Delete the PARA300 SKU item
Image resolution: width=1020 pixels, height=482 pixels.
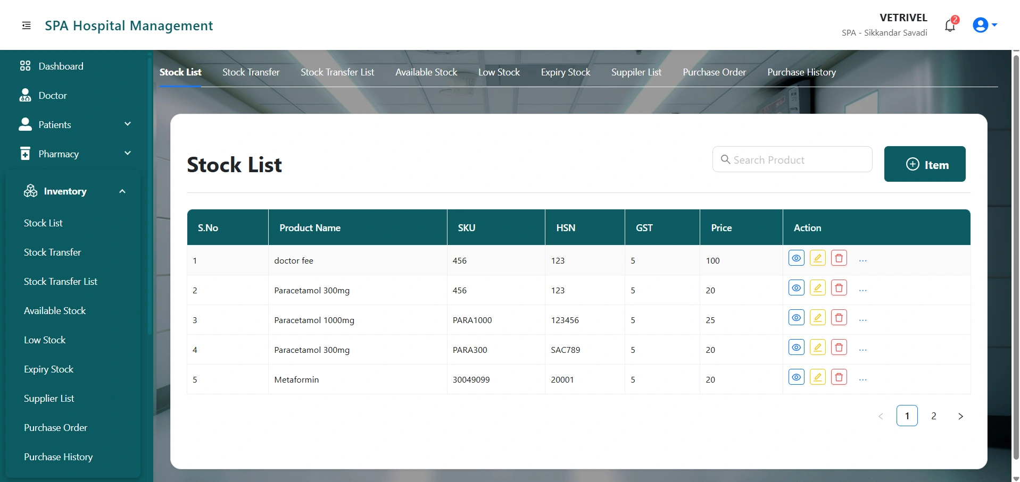839,348
